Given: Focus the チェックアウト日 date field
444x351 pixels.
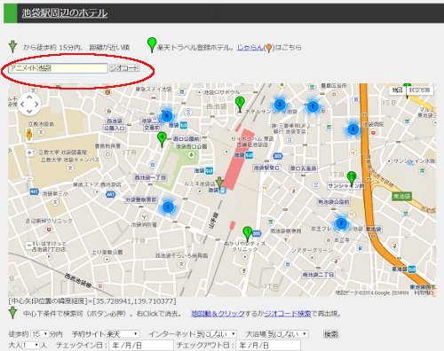Looking at the screenshot, I should tap(268, 345).
